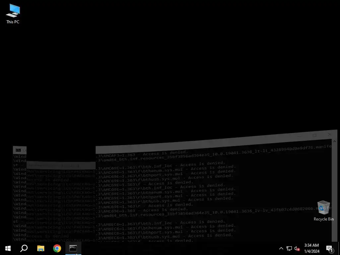340x255 pixels.
Task: Open the Windows Start menu
Action: 8,248
